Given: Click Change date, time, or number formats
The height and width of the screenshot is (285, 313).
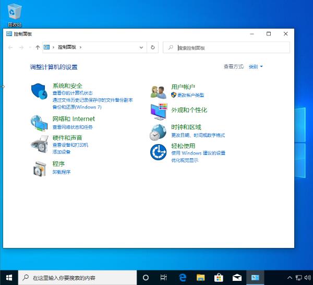Looking at the screenshot, I should [198, 135].
